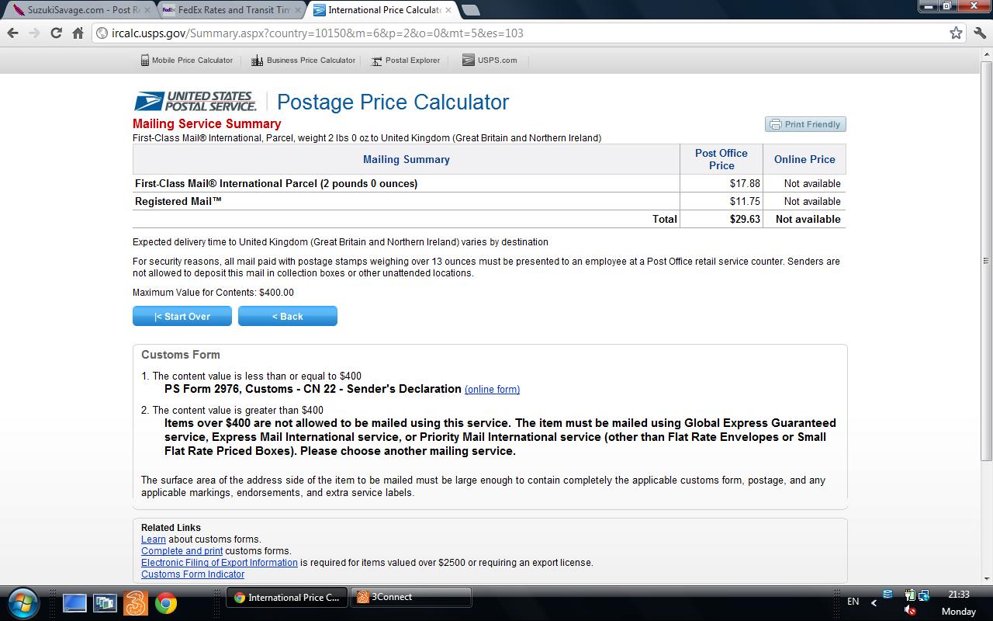Reload the page with refresh icon
The height and width of the screenshot is (621, 993).
coord(56,33)
